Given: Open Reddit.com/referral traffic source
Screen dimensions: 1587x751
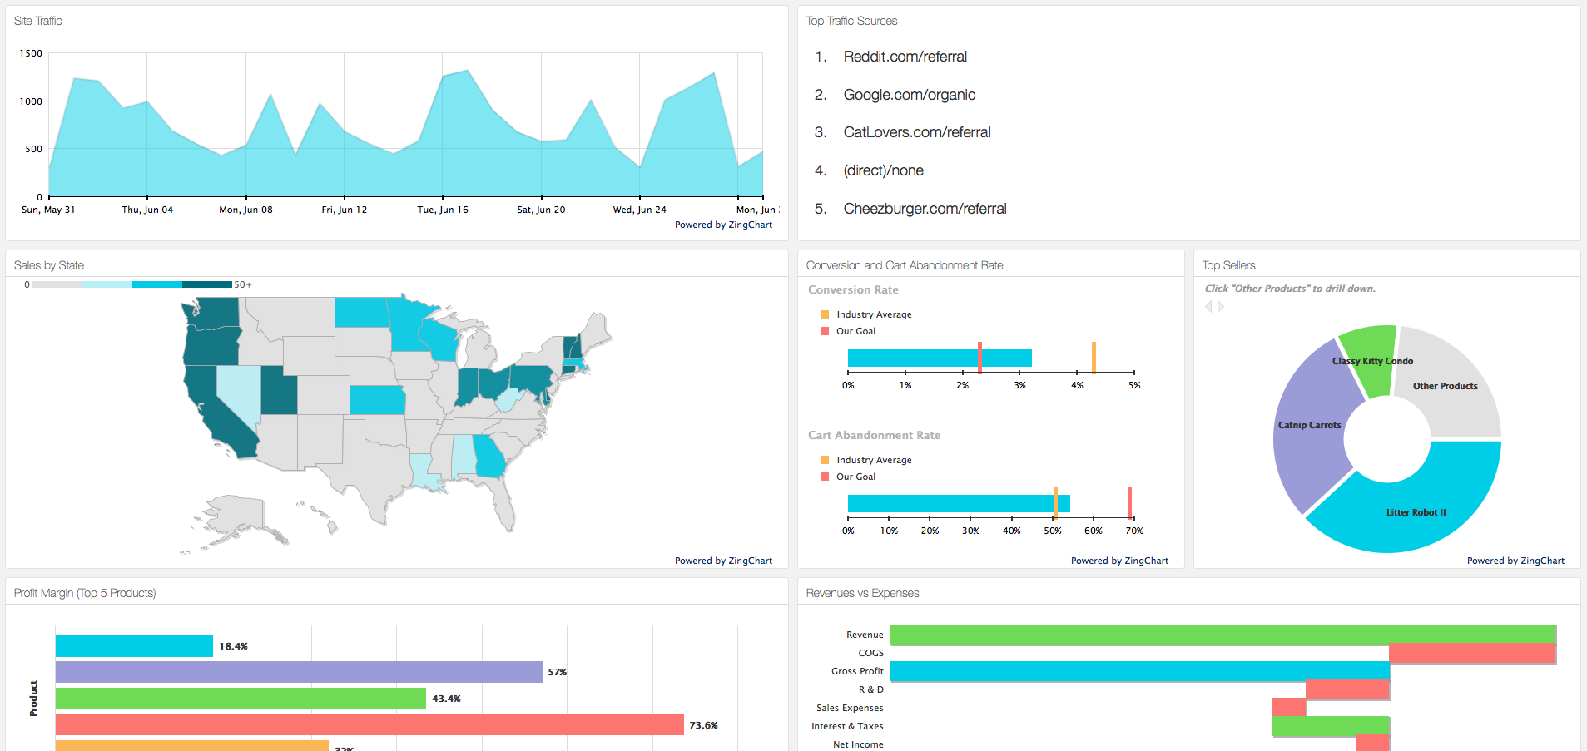Looking at the screenshot, I should pyautogui.click(x=905, y=57).
